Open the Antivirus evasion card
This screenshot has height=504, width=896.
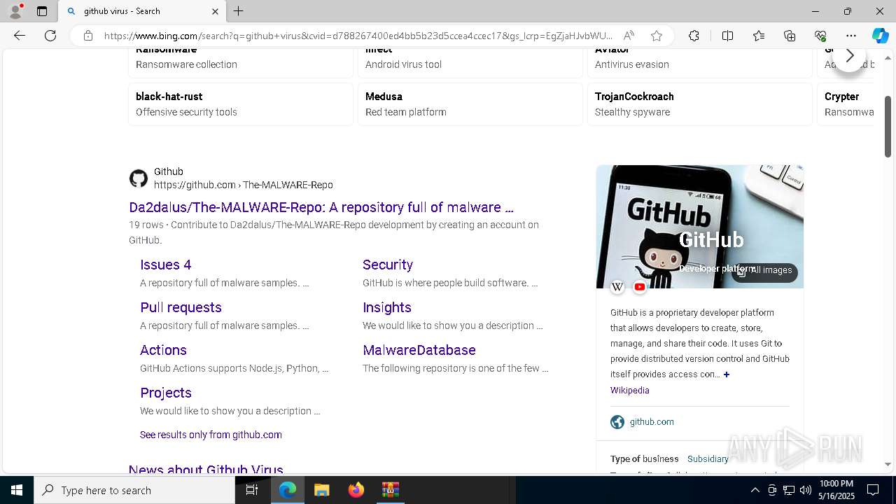pos(699,63)
